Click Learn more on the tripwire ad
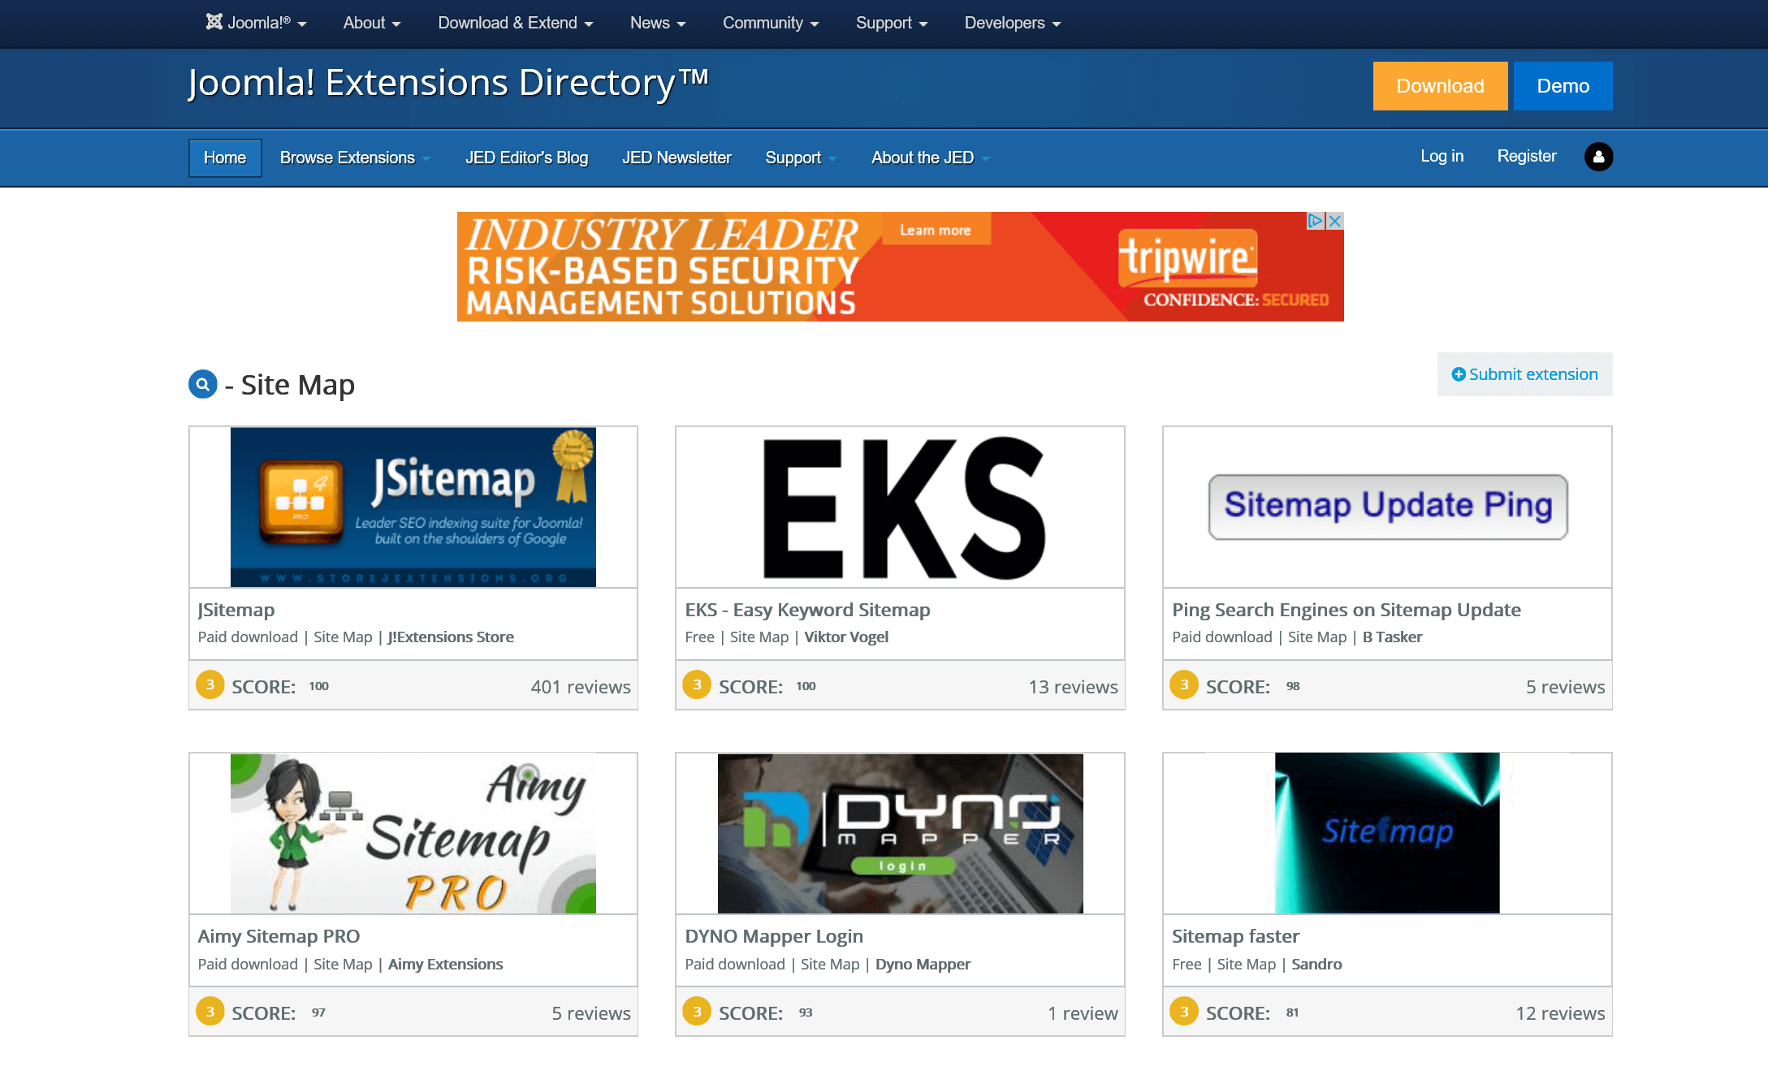The width and height of the screenshot is (1768, 1075). (935, 231)
